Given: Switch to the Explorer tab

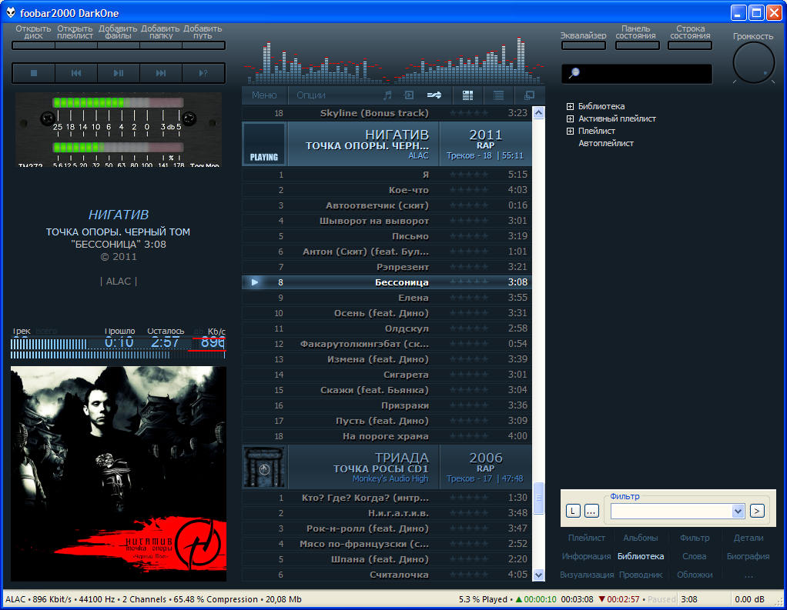Looking at the screenshot, I should (x=641, y=575).
